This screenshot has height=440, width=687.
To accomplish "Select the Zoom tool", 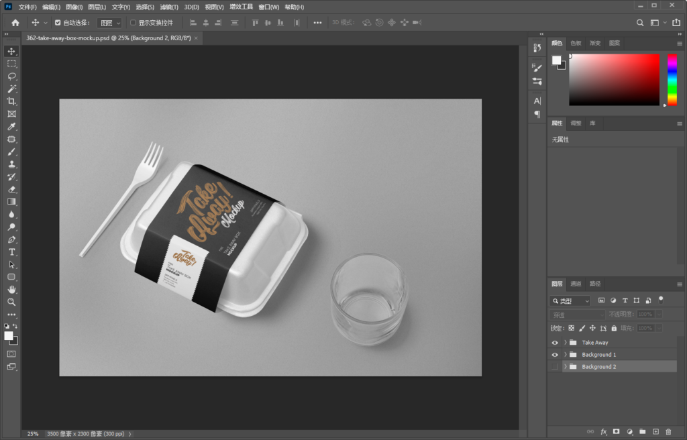I will [x=11, y=302].
